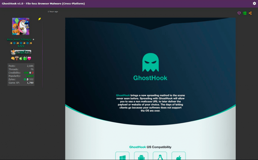Click the 1 hour ago timestamp
The width and height of the screenshot is (258, 160).
click(x=53, y=12)
